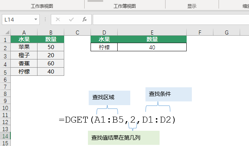Click in the formula bar input
Screen dimensions: 249x146
(171, 19)
